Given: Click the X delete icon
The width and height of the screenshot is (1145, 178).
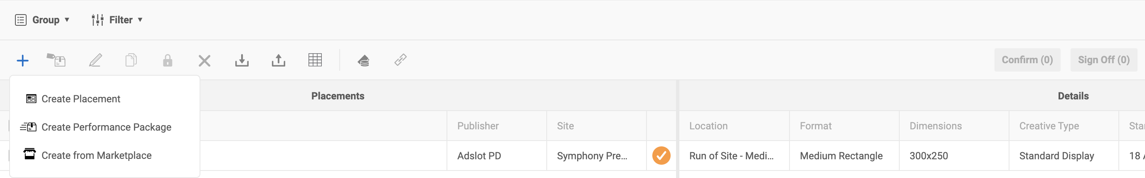Looking at the screenshot, I should 205,61.
